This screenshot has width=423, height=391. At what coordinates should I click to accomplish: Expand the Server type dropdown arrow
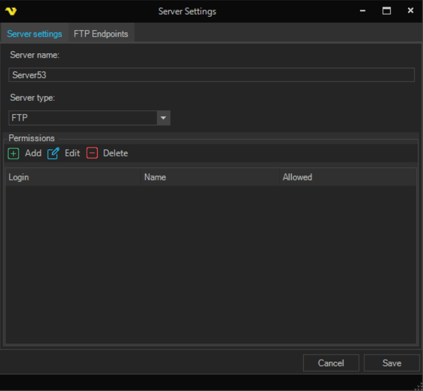pos(164,118)
